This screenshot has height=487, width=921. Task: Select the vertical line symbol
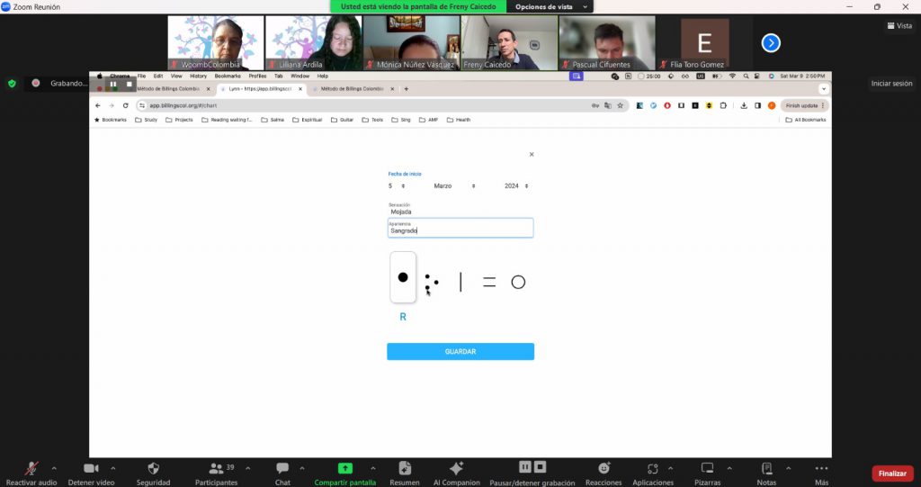pos(460,283)
